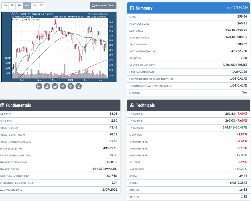Screen dimensions: 251x201
Task: Click the as of: 3/13/2026 date
Action: coord(237,7)
